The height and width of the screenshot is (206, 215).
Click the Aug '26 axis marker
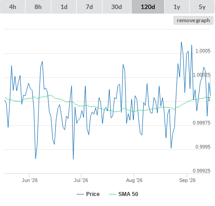(x=134, y=180)
